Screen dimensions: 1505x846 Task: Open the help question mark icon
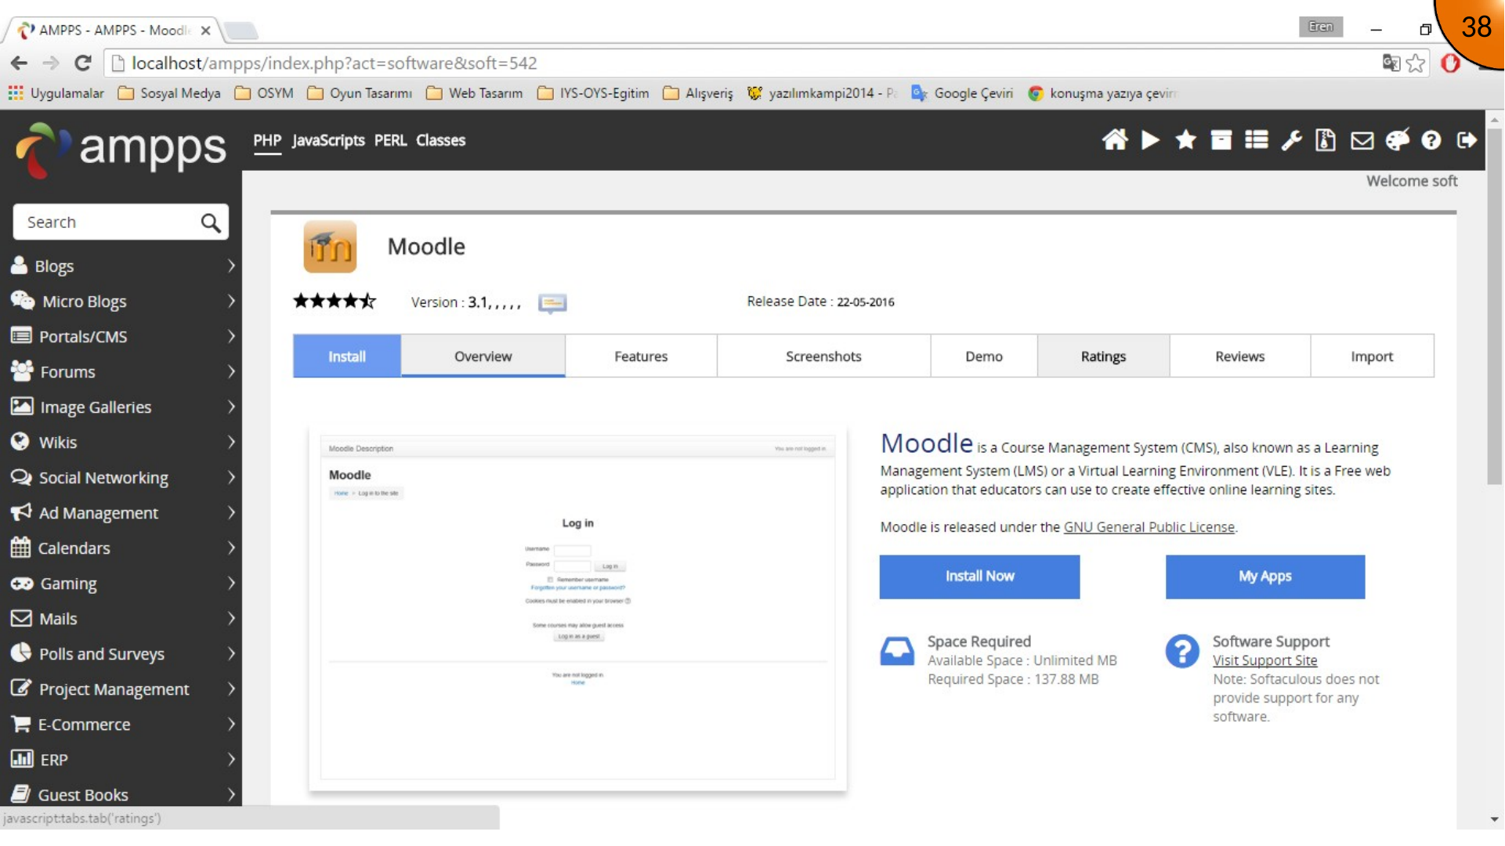click(1431, 140)
